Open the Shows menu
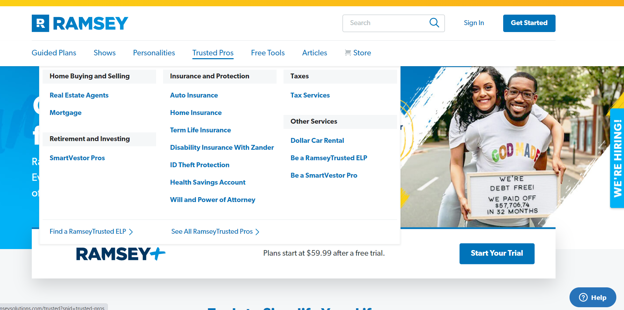Image resolution: width=624 pixels, height=310 pixels. point(104,53)
